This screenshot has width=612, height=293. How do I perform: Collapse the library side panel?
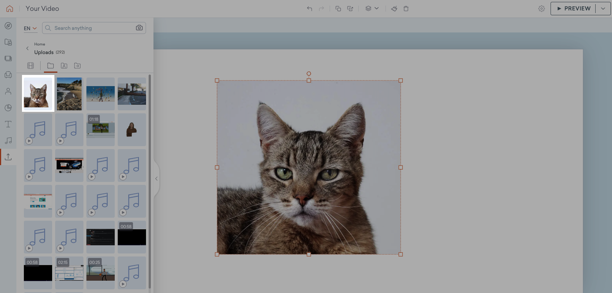(156, 179)
